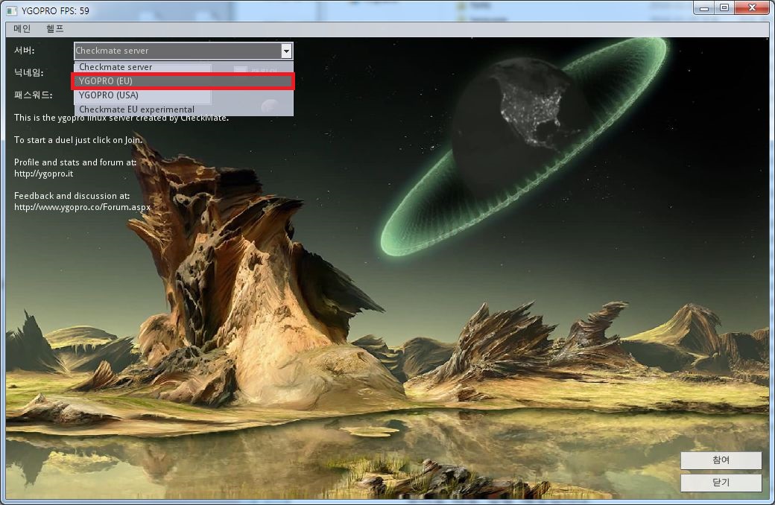Click the 참여 join button

point(721,460)
